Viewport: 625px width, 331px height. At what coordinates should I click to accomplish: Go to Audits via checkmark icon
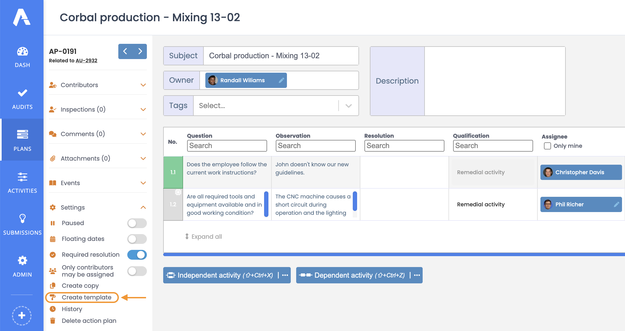point(22,93)
